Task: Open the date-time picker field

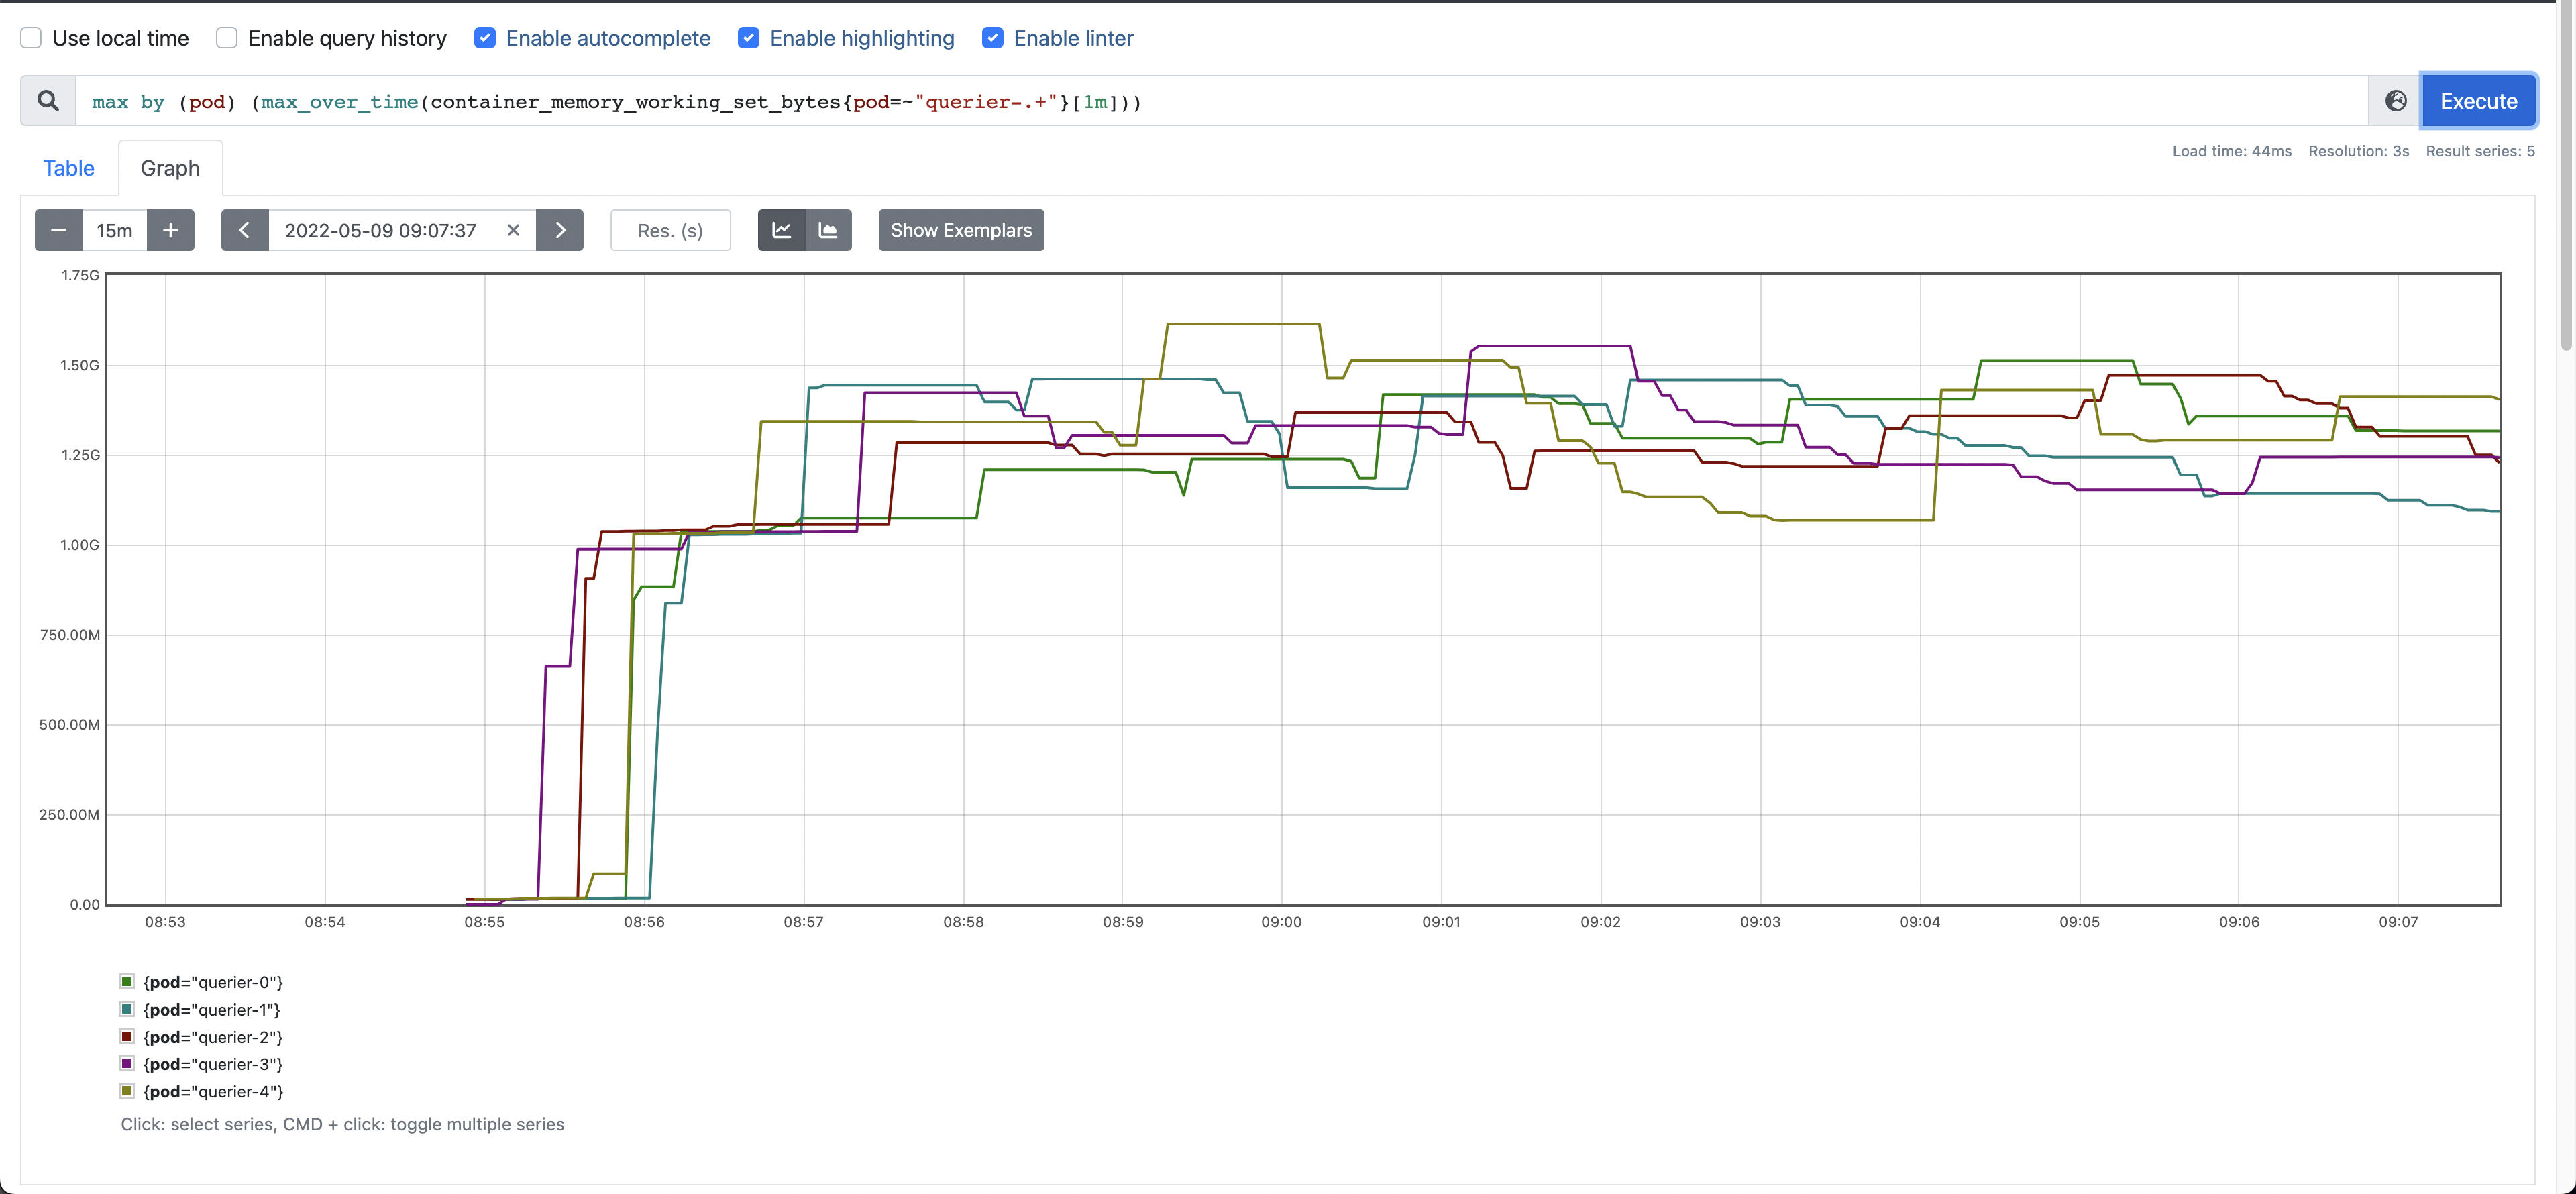Action: pyautogui.click(x=380, y=230)
